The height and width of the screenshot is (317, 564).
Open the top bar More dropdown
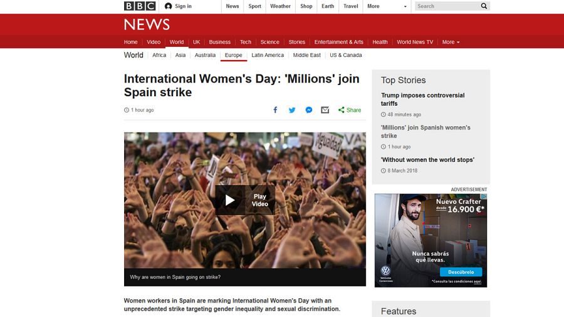pyautogui.click(x=387, y=6)
